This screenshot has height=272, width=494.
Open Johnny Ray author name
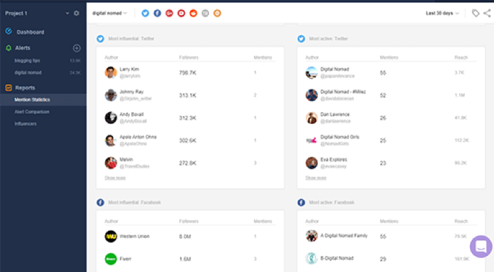(131, 92)
